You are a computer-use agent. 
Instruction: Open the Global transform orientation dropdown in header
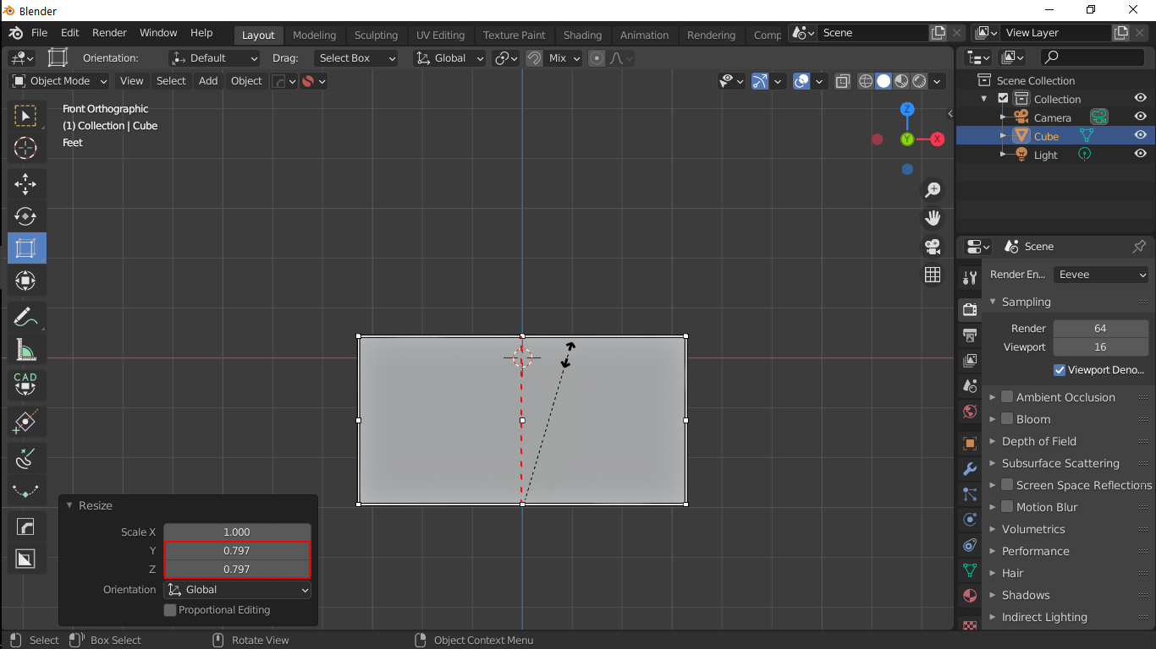click(x=449, y=58)
